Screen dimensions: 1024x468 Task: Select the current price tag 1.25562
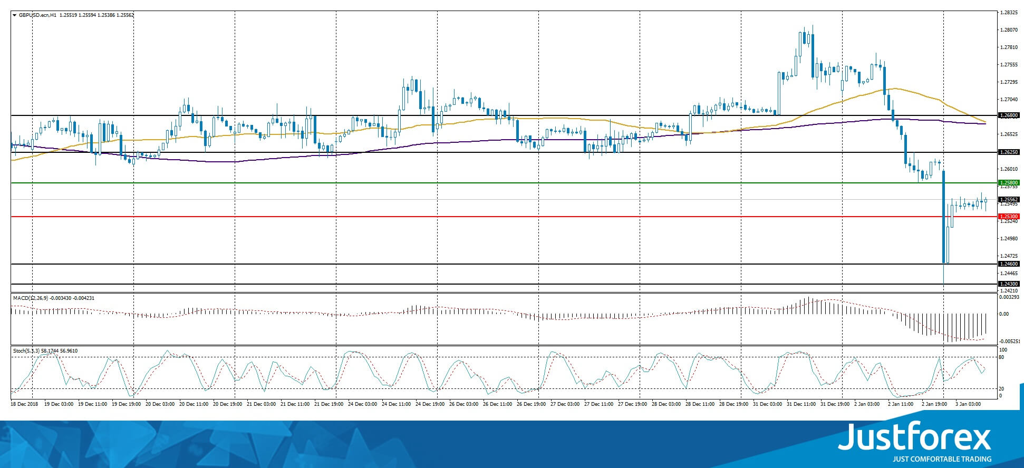[1009, 200]
